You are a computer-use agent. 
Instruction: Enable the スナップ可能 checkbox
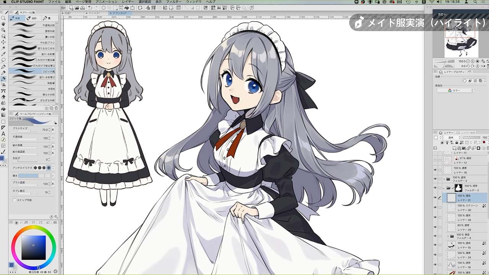coord(15,200)
